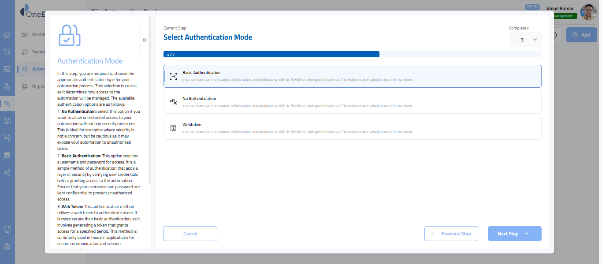Proceed with the Next Step button
The image size is (602, 264).
(514, 234)
